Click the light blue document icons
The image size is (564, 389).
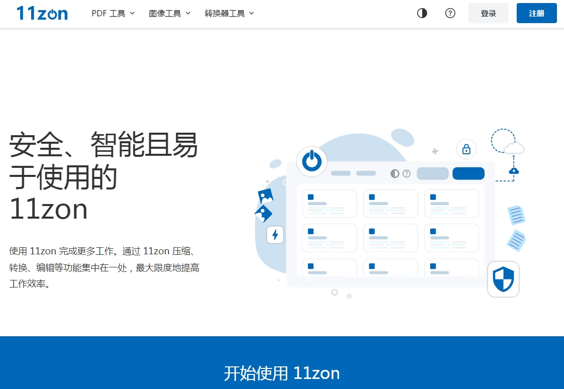click(516, 228)
